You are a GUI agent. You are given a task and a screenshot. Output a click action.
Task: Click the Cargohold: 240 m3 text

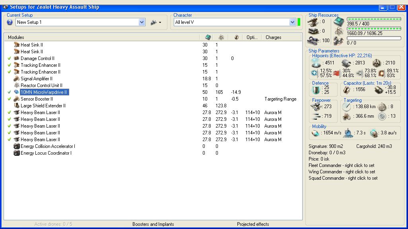click(x=374, y=147)
